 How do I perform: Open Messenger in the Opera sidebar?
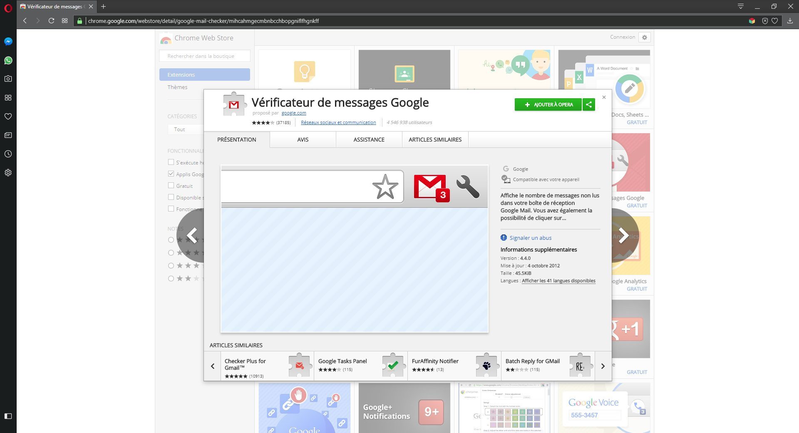(x=8, y=41)
